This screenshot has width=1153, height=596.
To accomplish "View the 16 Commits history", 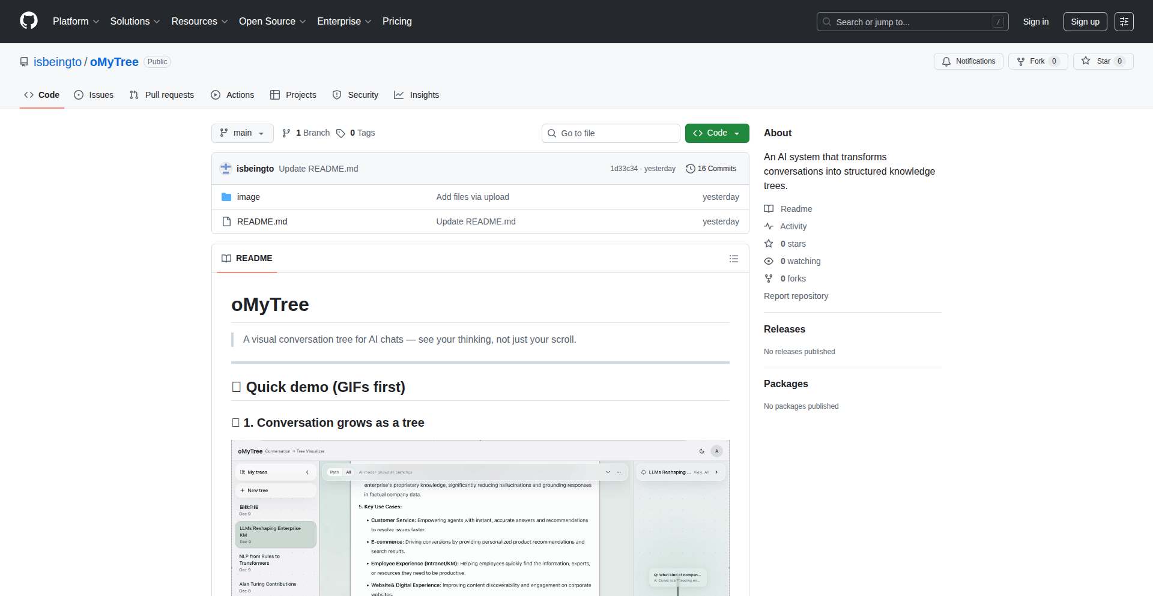I will pos(711,169).
